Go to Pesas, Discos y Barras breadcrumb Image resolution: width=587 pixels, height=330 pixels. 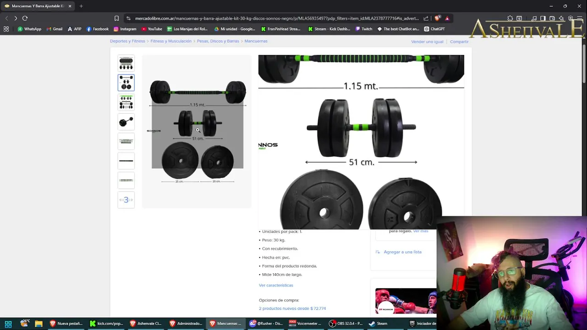(218, 41)
